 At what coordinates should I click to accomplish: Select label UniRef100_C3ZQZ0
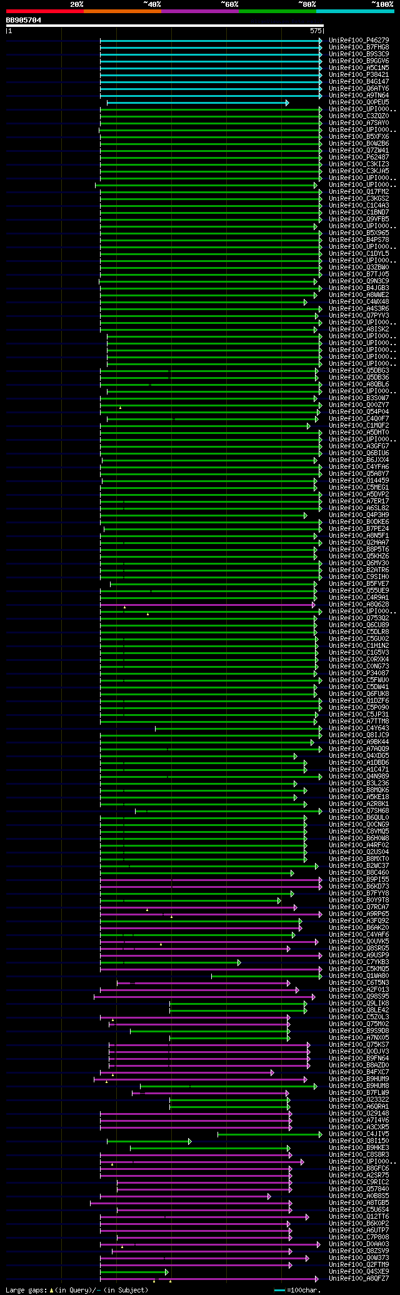(x=359, y=116)
